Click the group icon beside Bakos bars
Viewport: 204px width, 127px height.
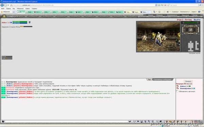(x=30, y=22)
